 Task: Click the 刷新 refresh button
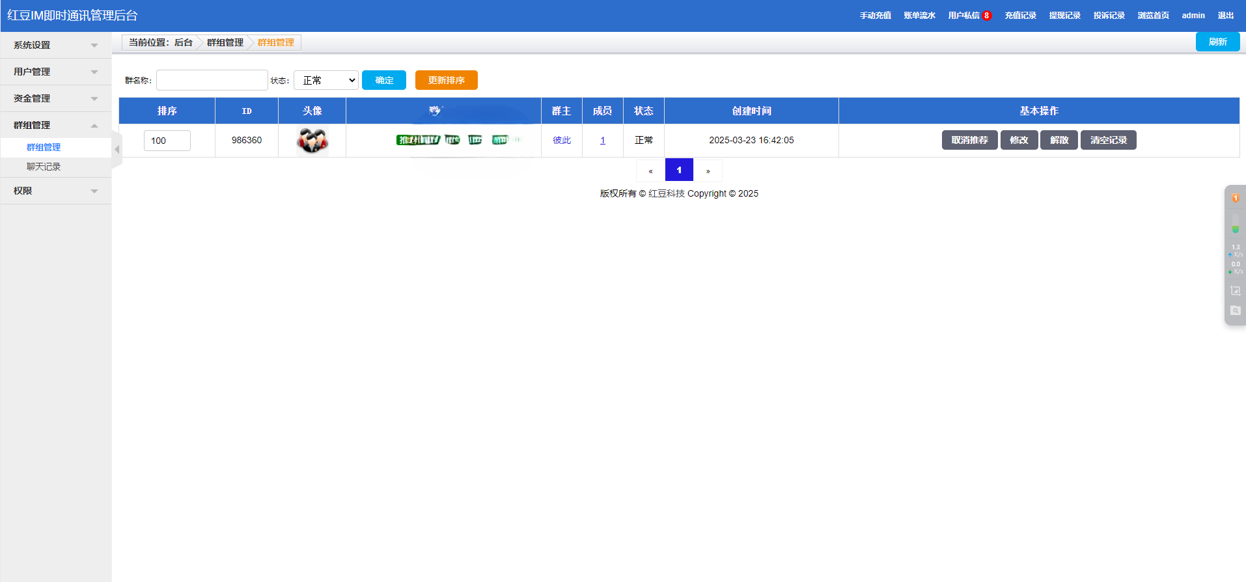[x=1217, y=42]
